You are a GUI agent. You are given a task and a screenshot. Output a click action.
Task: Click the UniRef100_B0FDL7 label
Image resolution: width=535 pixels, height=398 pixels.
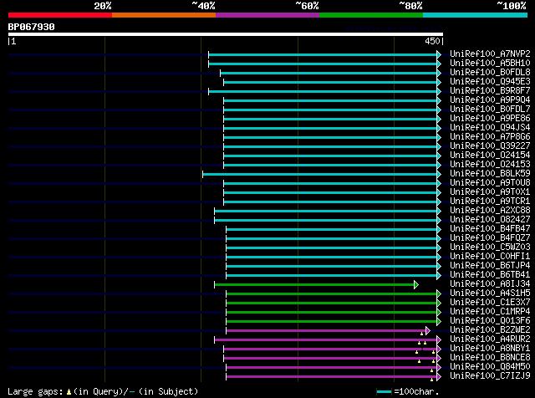pos(490,110)
